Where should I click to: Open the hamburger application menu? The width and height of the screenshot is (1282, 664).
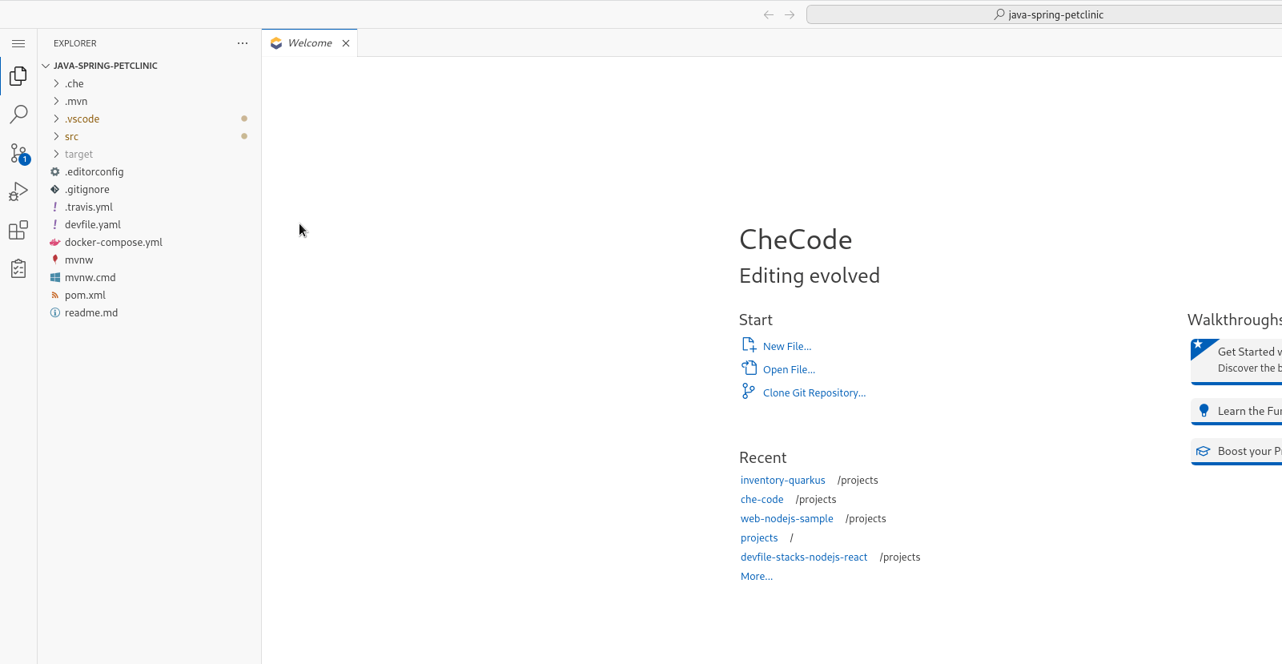(18, 43)
